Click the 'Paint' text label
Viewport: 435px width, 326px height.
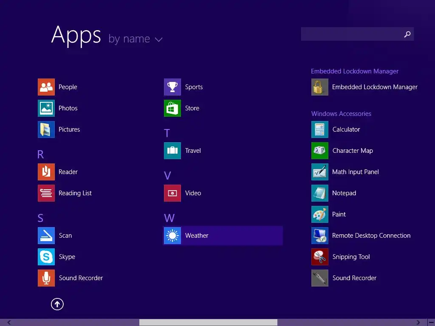tap(339, 214)
